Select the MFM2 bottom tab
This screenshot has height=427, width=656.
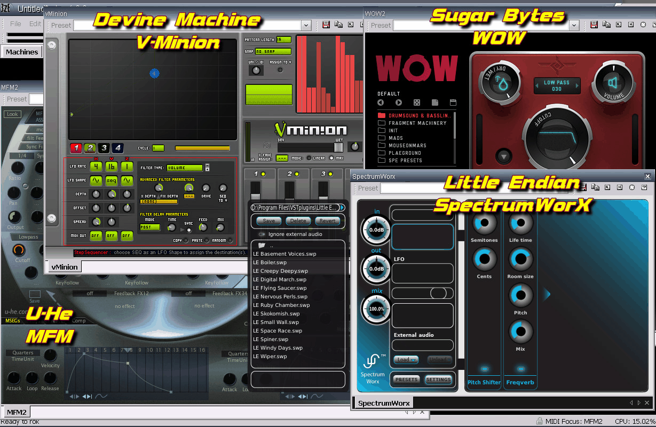click(x=17, y=412)
